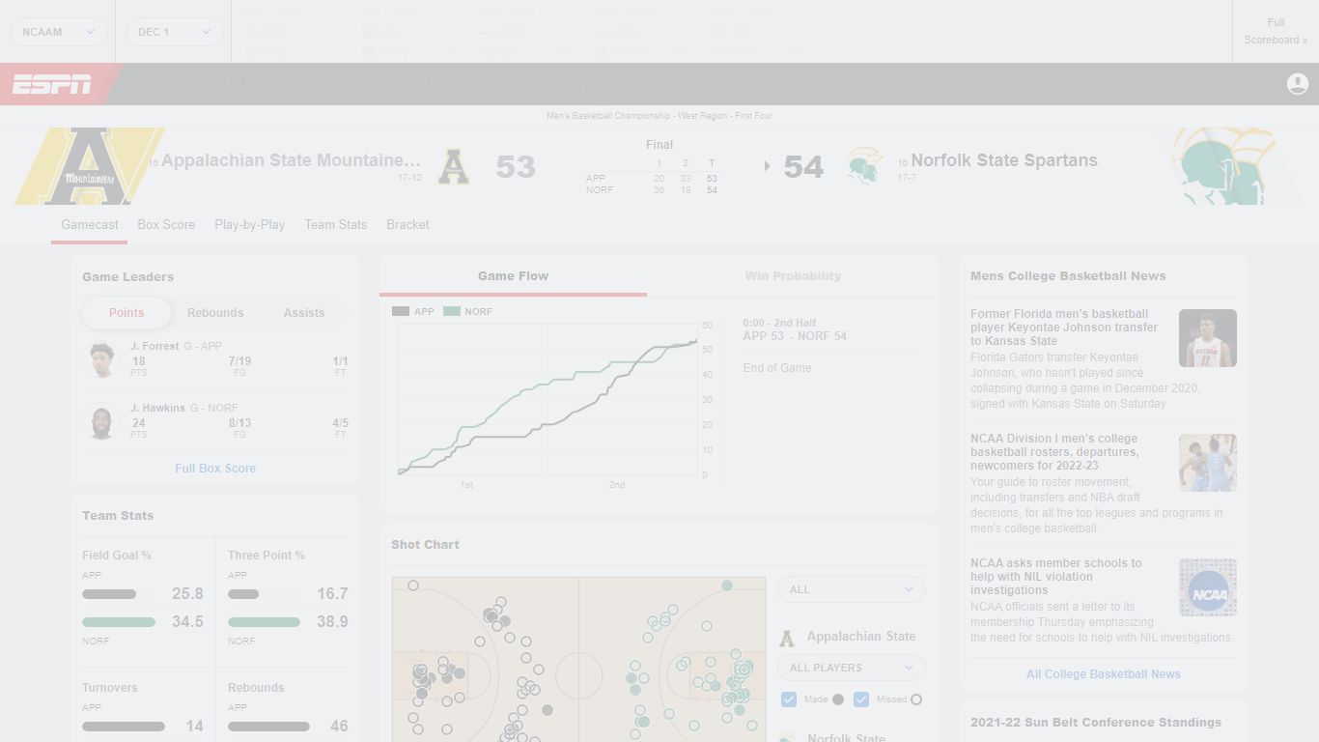This screenshot has width=1319, height=742.
Task: Open the DEC 1 date dropdown
Action: pyautogui.click(x=174, y=32)
